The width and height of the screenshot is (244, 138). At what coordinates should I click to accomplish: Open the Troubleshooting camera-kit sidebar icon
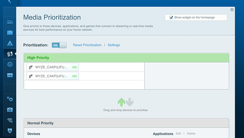[x=10, y=110]
